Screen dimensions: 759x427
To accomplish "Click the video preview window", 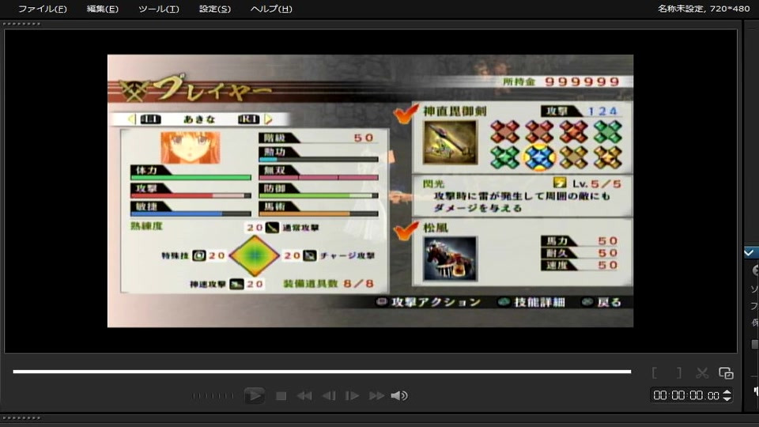I will click(370, 191).
